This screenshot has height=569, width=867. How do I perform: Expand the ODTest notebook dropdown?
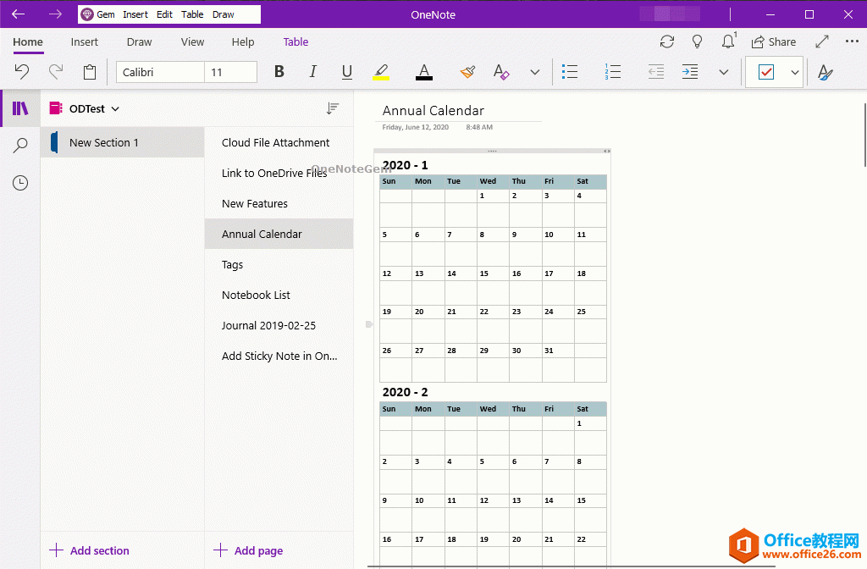tap(115, 108)
